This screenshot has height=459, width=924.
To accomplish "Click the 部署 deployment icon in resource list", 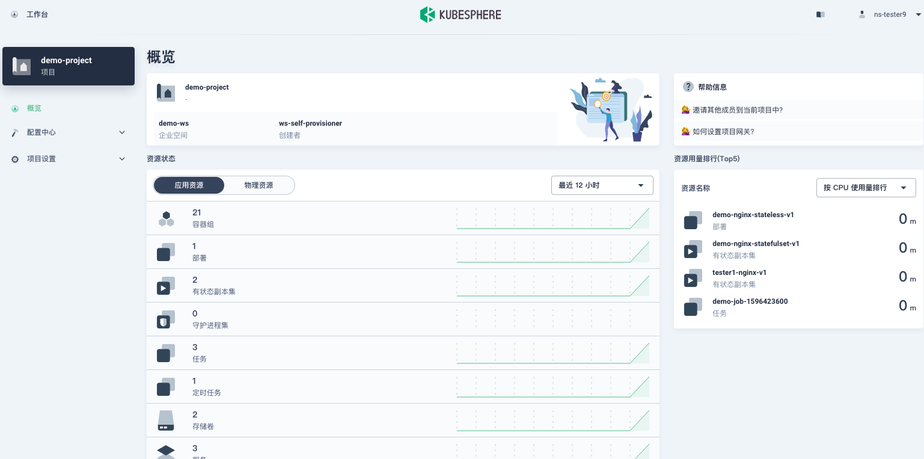I will pyautogui.click(x=166, y=252).
